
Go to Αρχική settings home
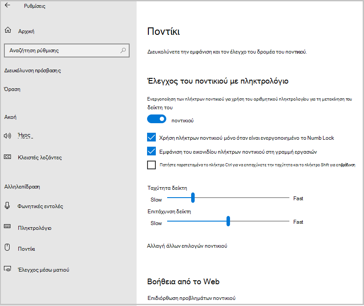(x=26, y=31)
